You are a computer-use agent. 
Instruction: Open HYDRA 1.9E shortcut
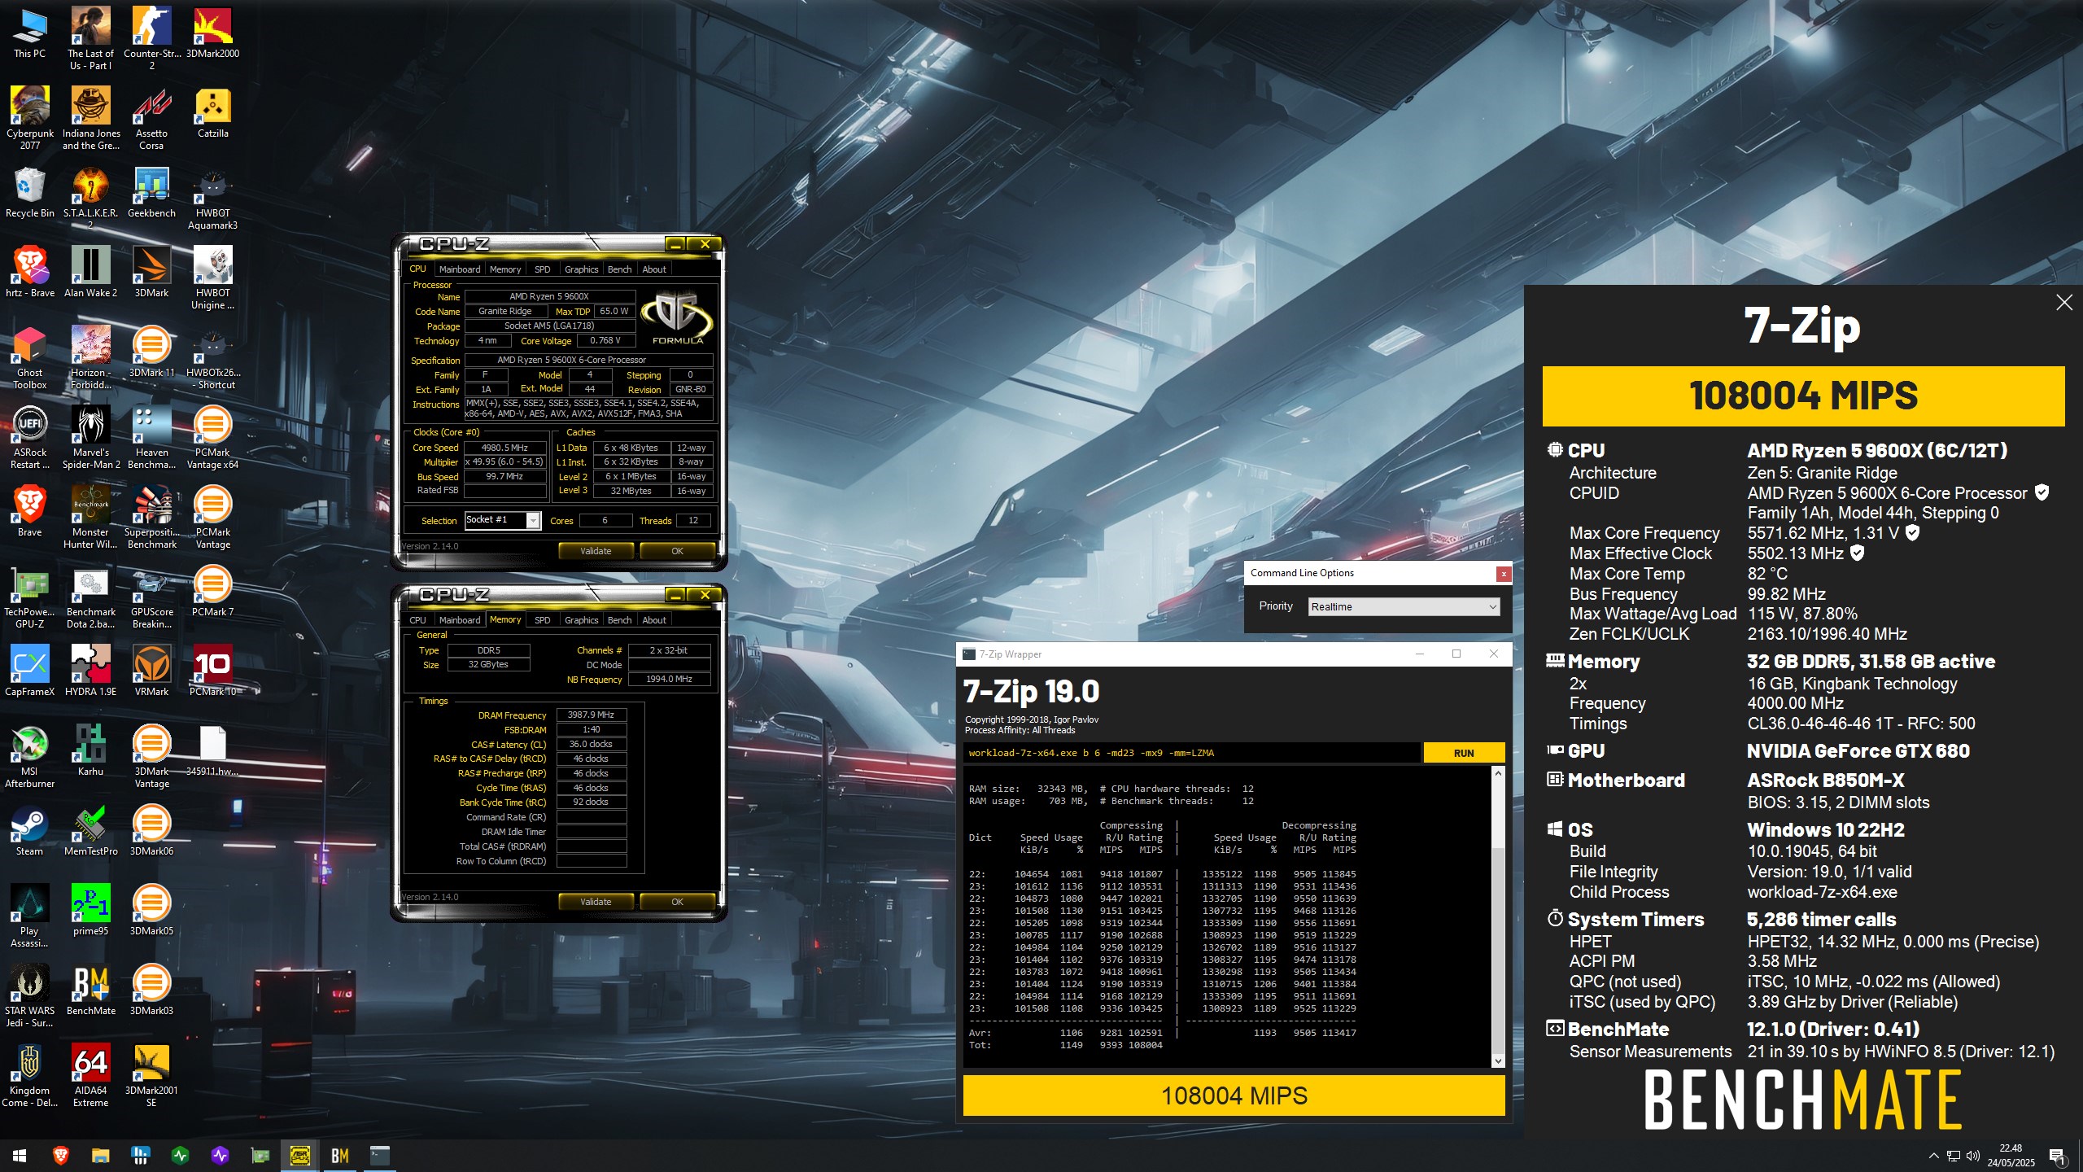click(90, 671)
